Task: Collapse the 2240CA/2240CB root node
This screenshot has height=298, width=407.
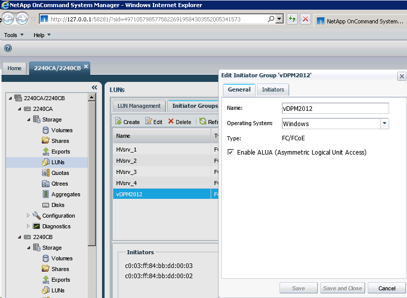Action: coord(10,98)
